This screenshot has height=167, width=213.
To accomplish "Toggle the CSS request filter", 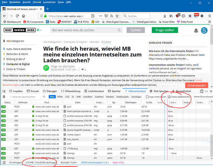I will coord(67,97).
